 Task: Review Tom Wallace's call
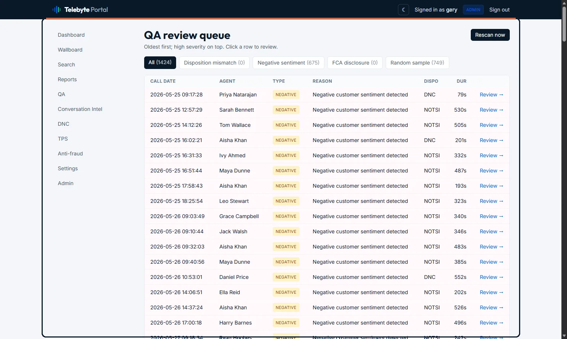(492, 125)
